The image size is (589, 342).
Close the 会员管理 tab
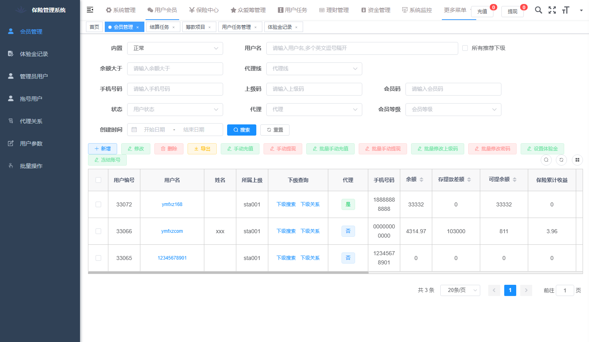[x=138, y=27]
